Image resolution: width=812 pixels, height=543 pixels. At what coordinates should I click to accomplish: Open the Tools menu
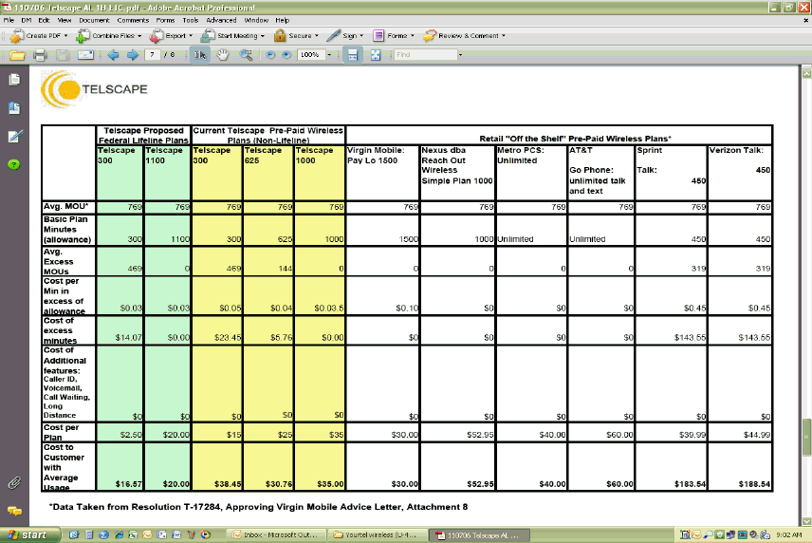click(x=191, y=20)
